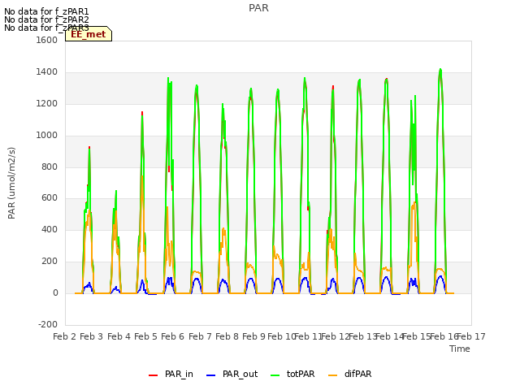Select totPAR legend entry
The image size is (520, 390).
(292, 374)
